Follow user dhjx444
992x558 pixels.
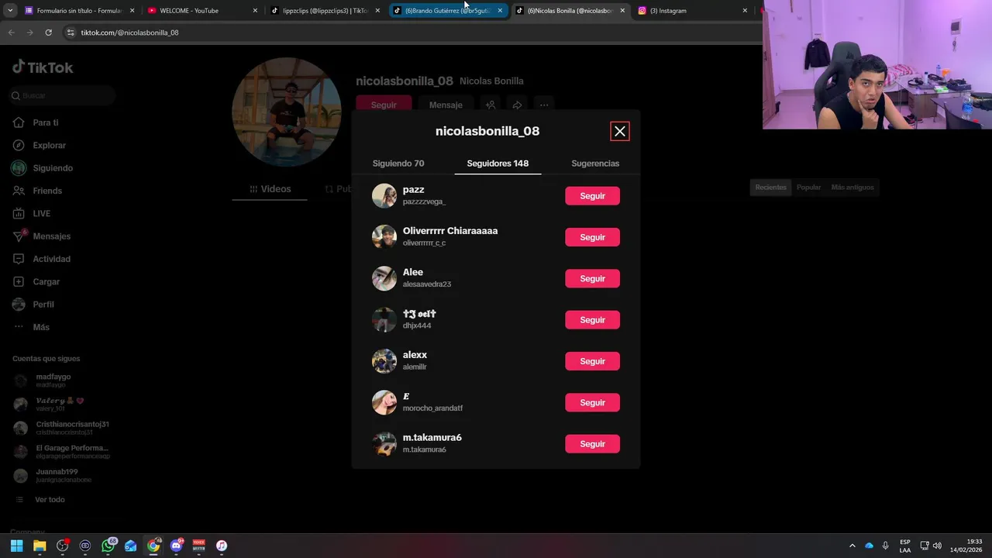click(592, 320)
